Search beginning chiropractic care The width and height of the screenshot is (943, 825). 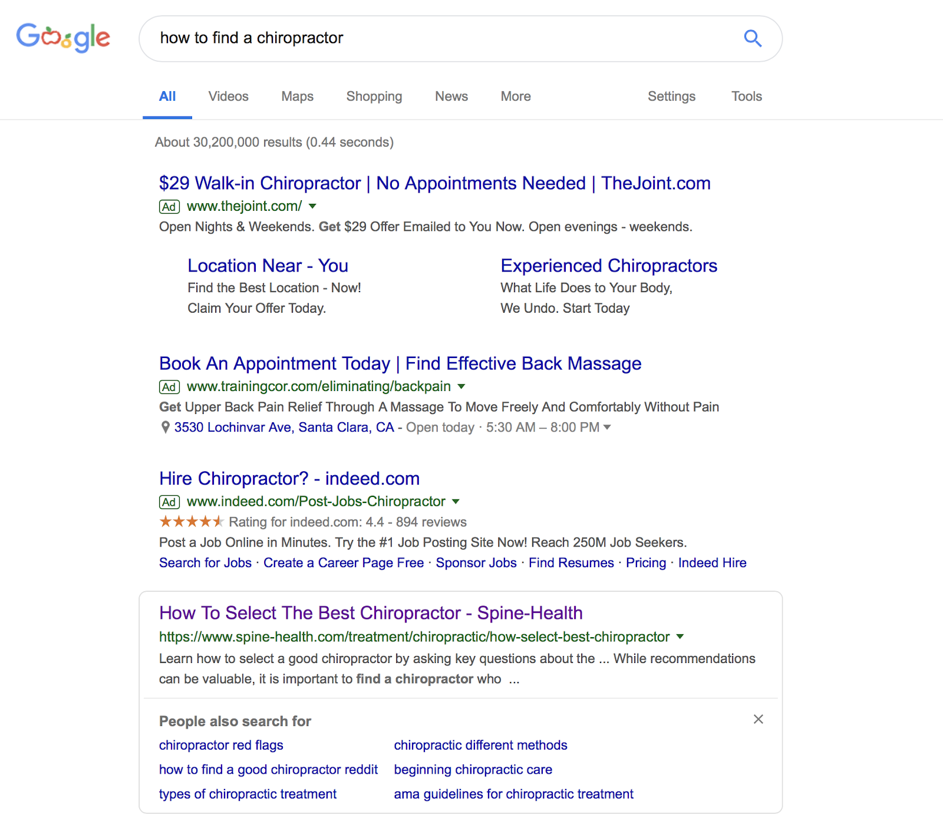pos(473,770)
